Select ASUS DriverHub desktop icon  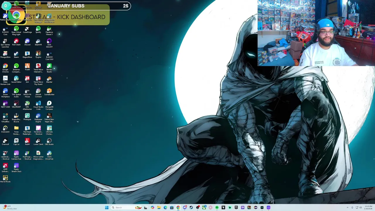[49, 155]
